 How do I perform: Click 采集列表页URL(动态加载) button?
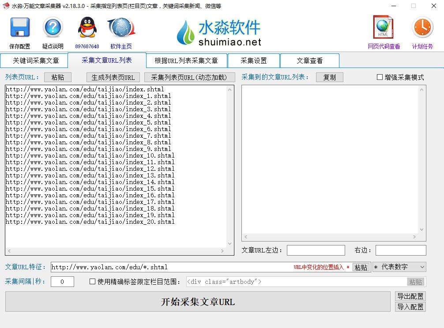[x=189, y=77]
